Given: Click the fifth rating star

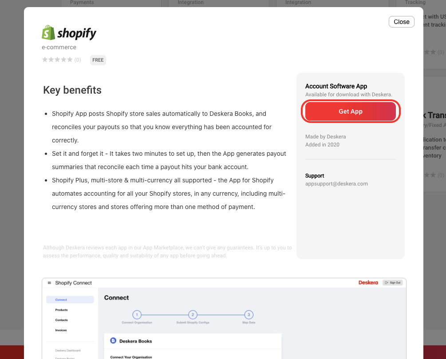Looking at the screenshot, I should click(x=70, y=59).
